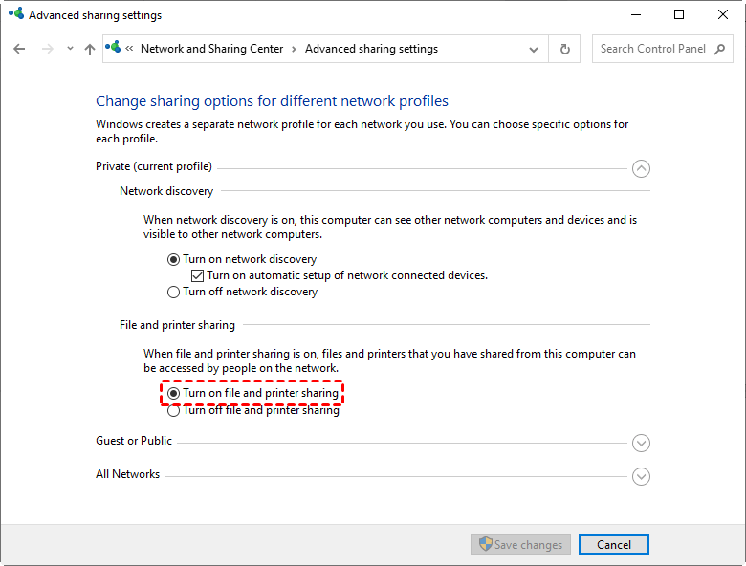Select Turn off file and printer sharing
This screenshot has width=746, height=566.
tap(173, 411)
